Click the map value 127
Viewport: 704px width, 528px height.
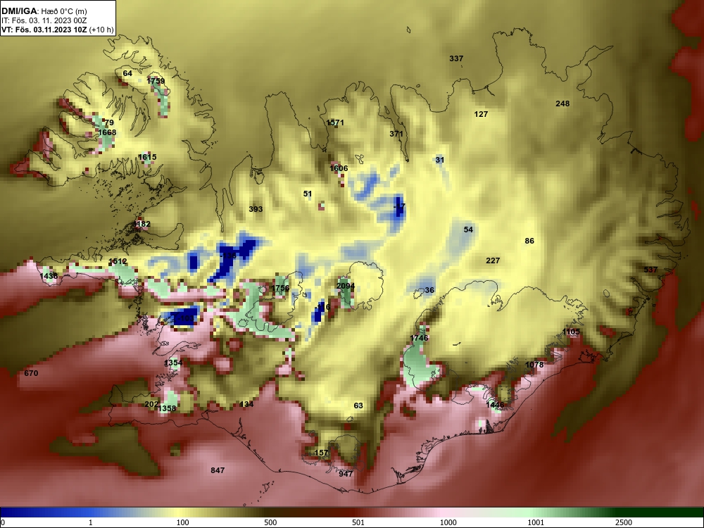pos(481,115)
